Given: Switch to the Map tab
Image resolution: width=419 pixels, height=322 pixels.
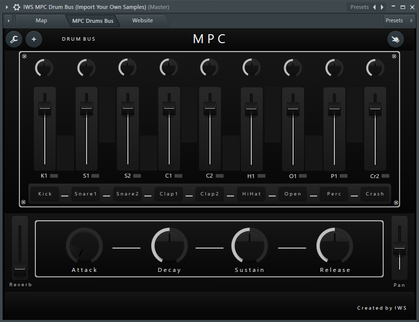Looking at the screenshot, I should [41, 20].
